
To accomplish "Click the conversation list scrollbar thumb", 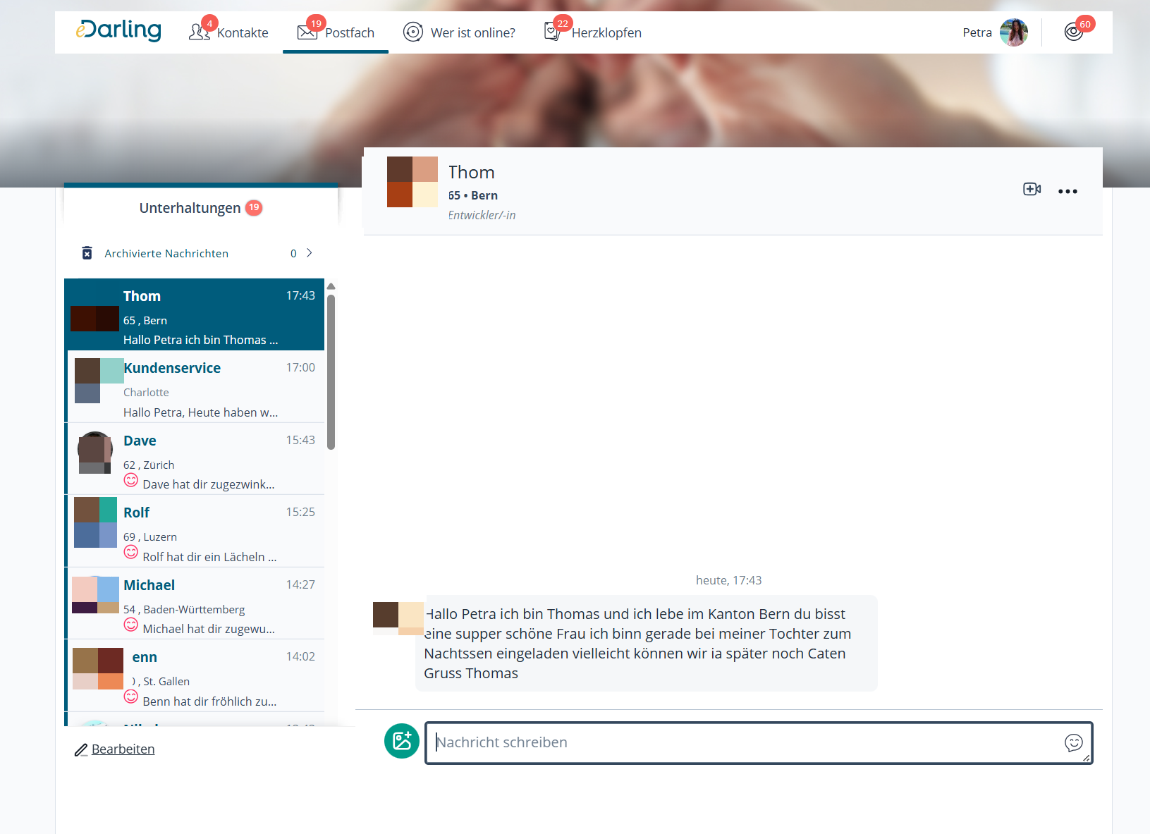I will pyautogui.click(x=331, y=372).
